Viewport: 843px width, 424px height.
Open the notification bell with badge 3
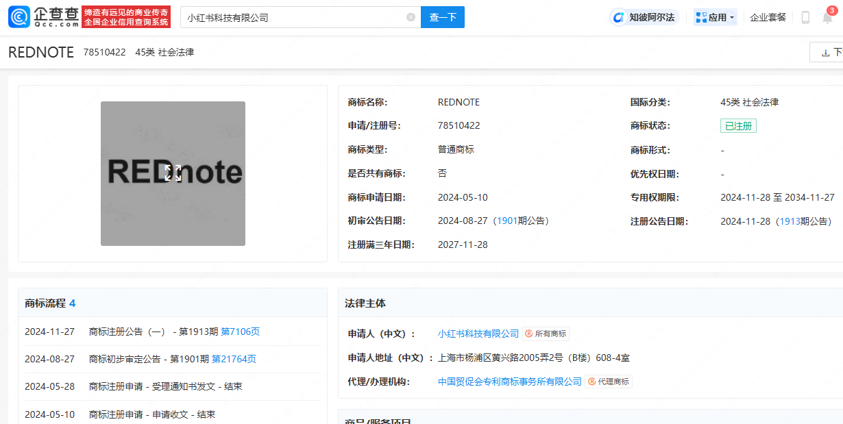coord(827,17)
